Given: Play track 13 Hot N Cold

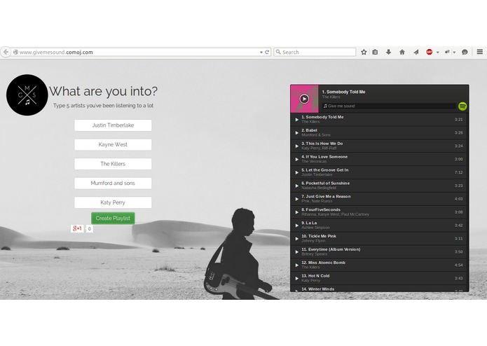Looking at the screenshot, I should pyautogui.click(x=296, y=278).
